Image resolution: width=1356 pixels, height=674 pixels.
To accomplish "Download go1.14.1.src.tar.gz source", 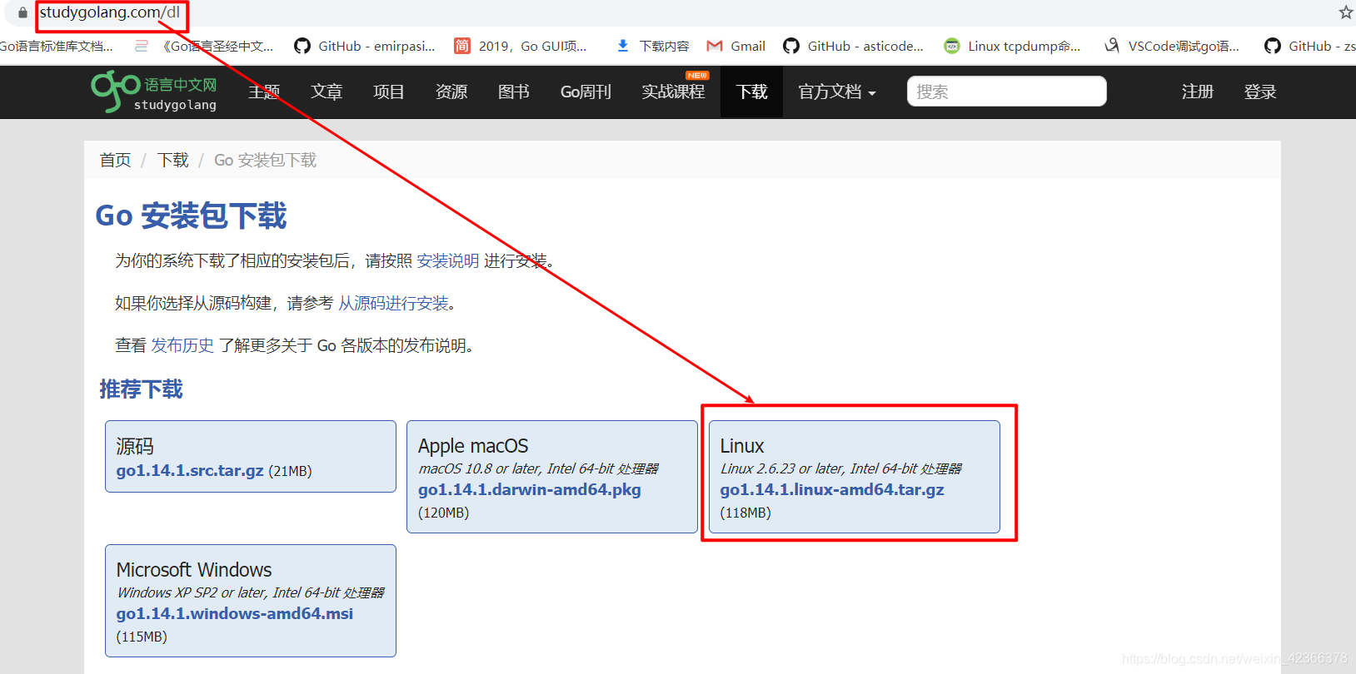I will (x=190, y=470).
